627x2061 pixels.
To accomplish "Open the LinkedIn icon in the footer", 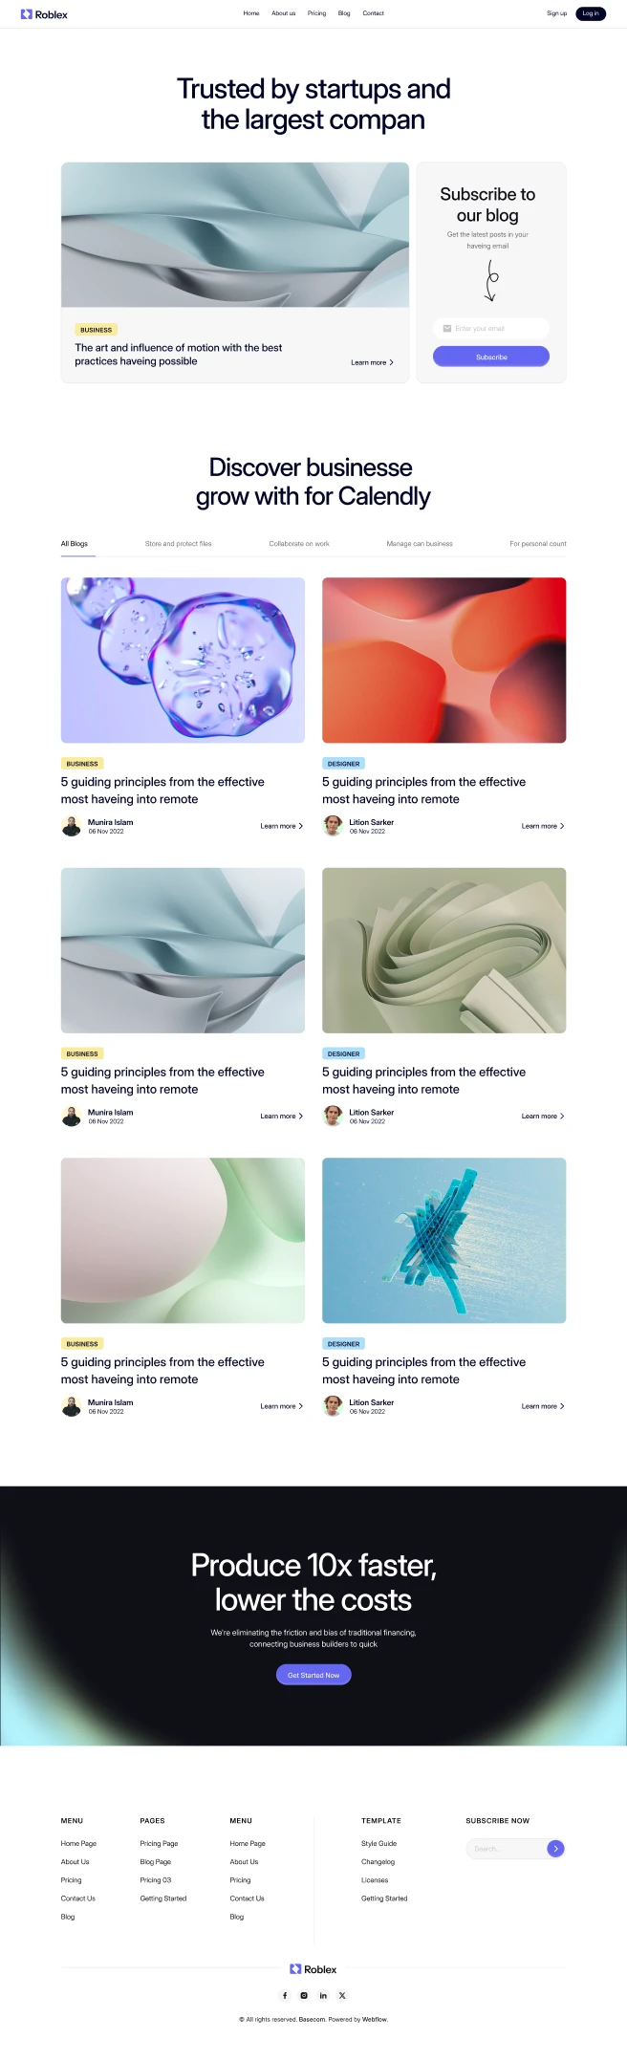I will (x=323, y=1995).
